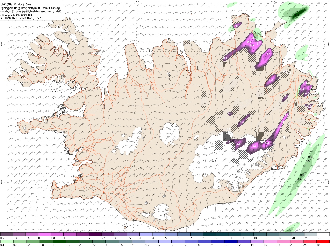Select upper legend row 4 light lavender swatch
330x247 pixels.
146,234
